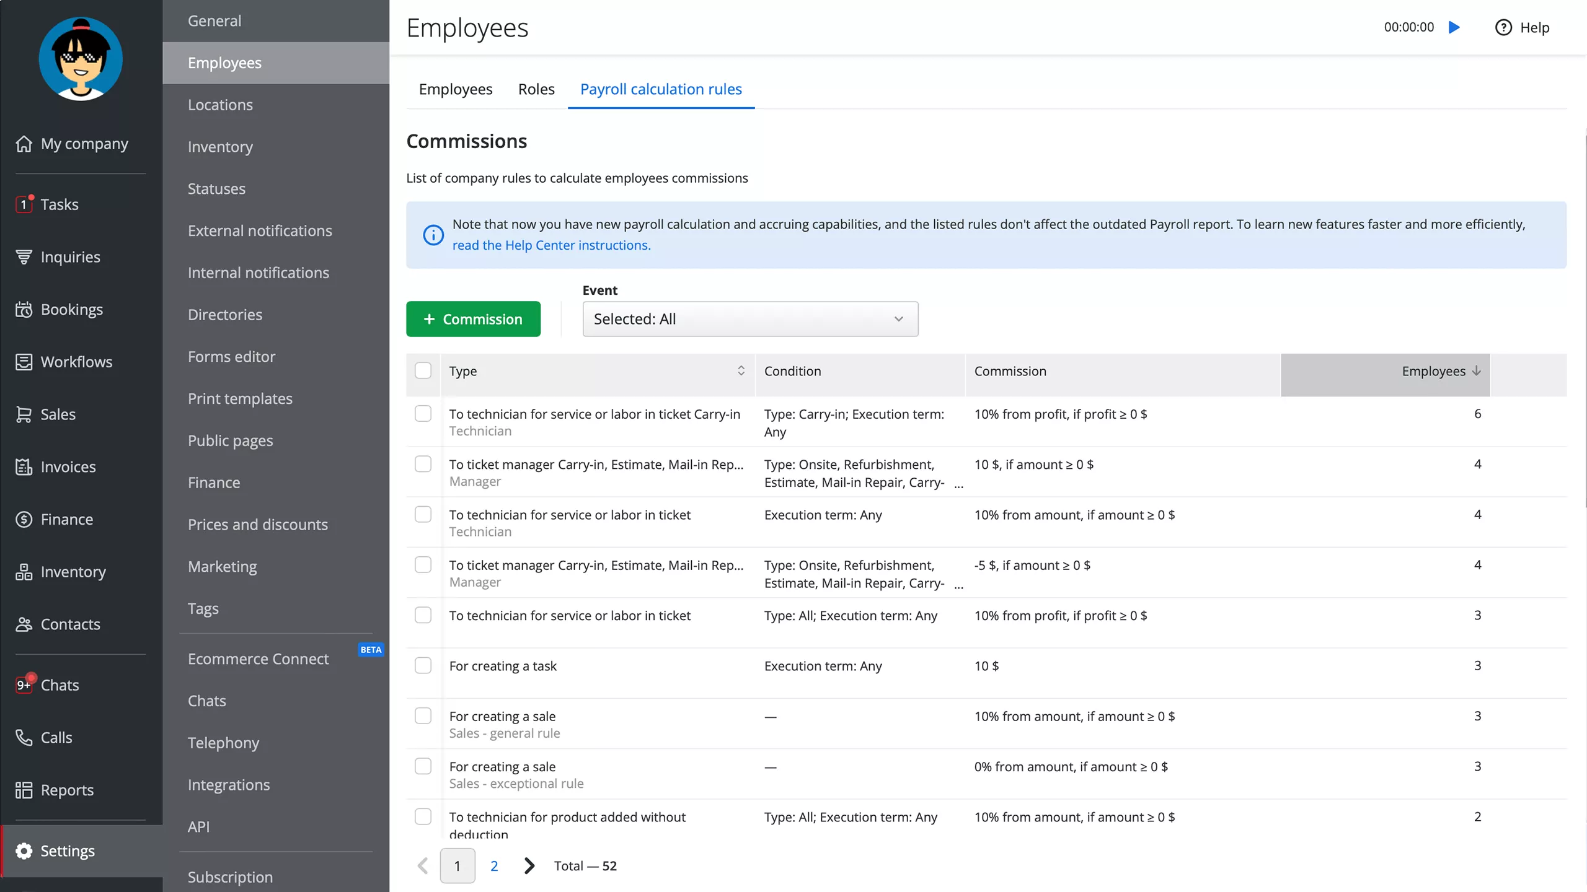Click the Reports sidebar icon
The width and height of the screenshot is (1587, 892).
click(x=24, y=790)
